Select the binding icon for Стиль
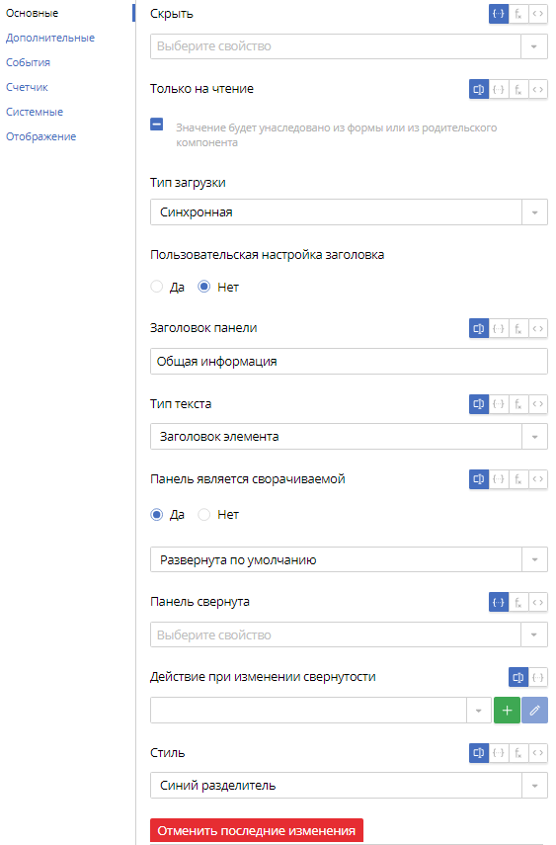Image resolution: width=556 pixels, height=845 pixels. [499, 753]
